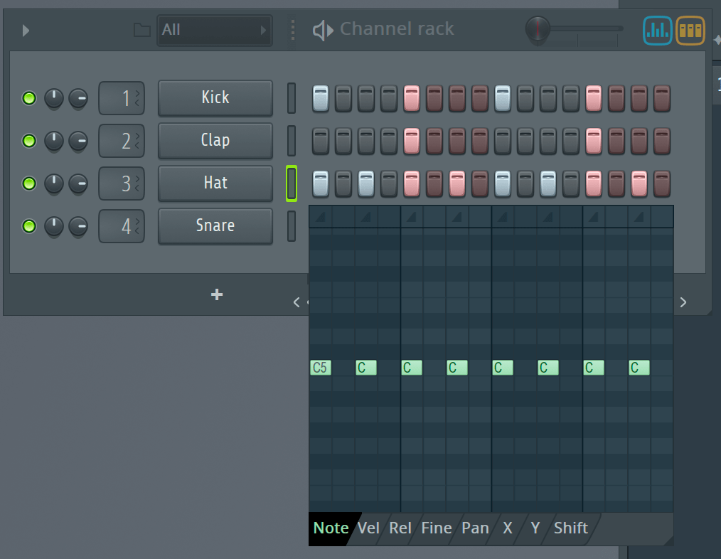Click the Channel rack detach arrow icon
721x559 pixels.
(25, 30)
